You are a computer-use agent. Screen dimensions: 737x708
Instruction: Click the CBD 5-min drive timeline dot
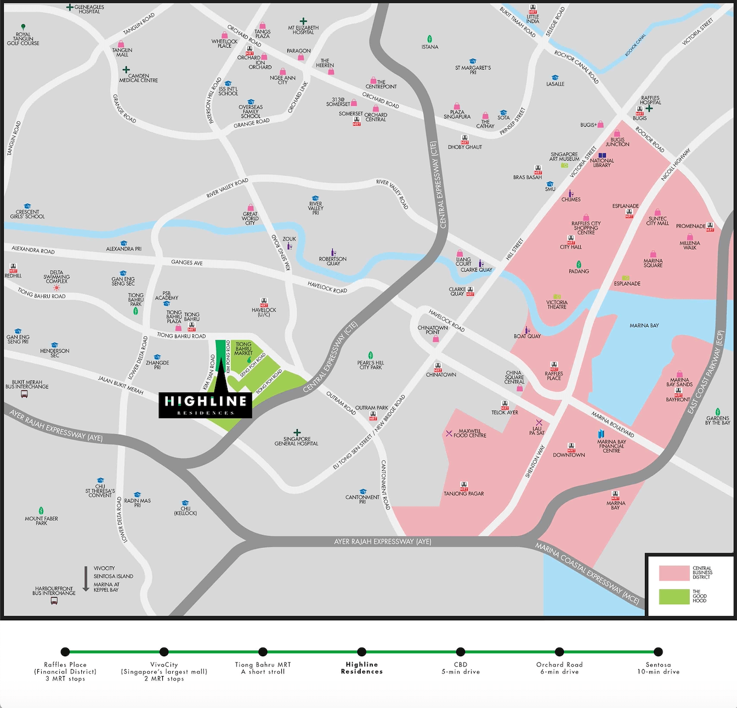[x=461, y=652]
